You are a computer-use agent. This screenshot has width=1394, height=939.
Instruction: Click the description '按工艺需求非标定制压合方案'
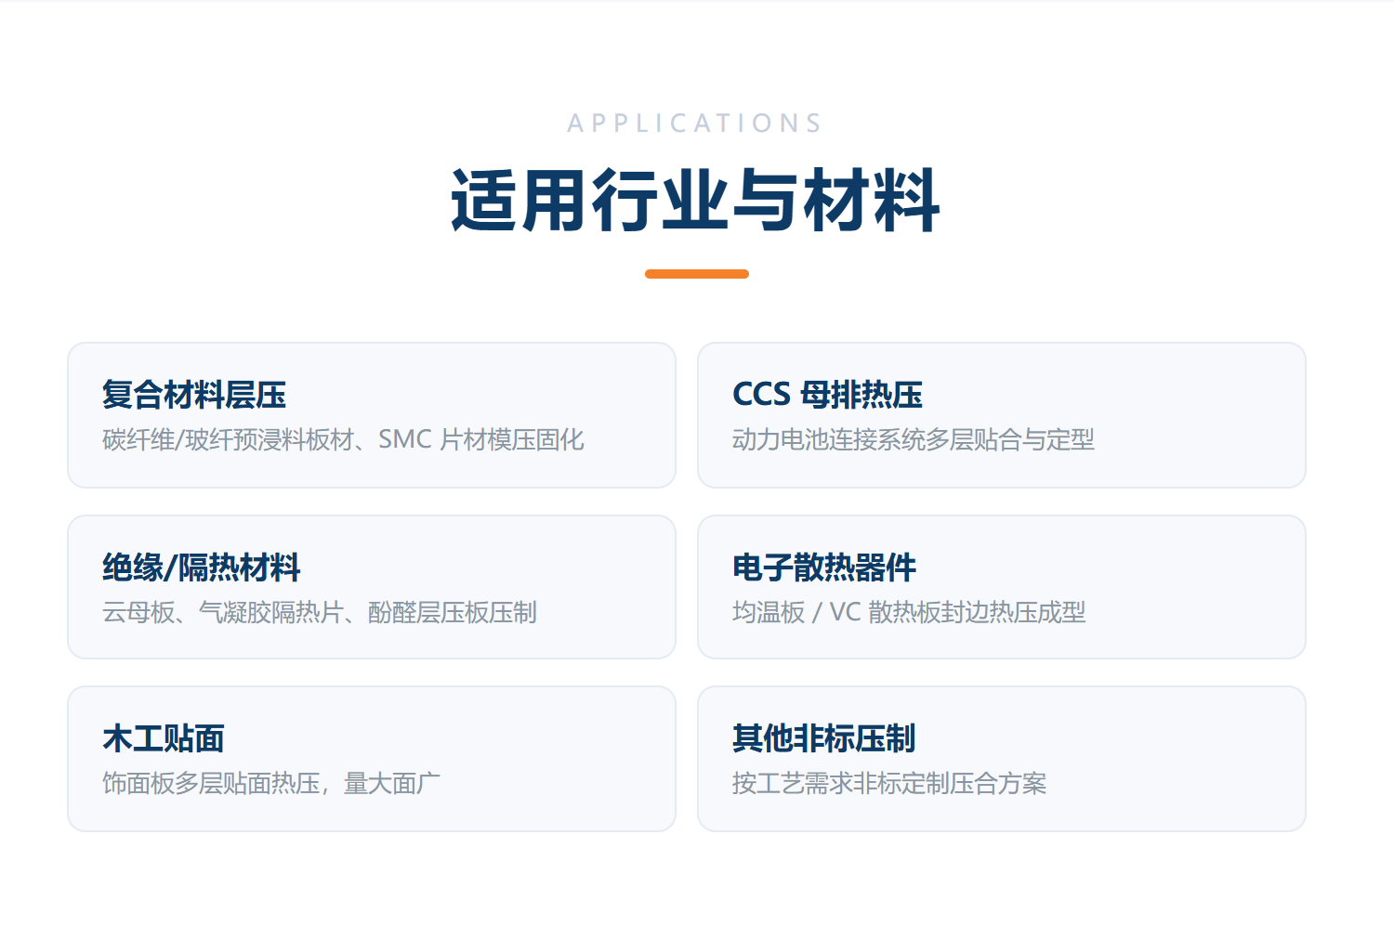(889, 783)
